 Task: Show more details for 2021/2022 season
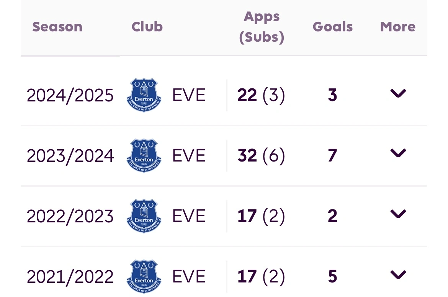(398, 274)
